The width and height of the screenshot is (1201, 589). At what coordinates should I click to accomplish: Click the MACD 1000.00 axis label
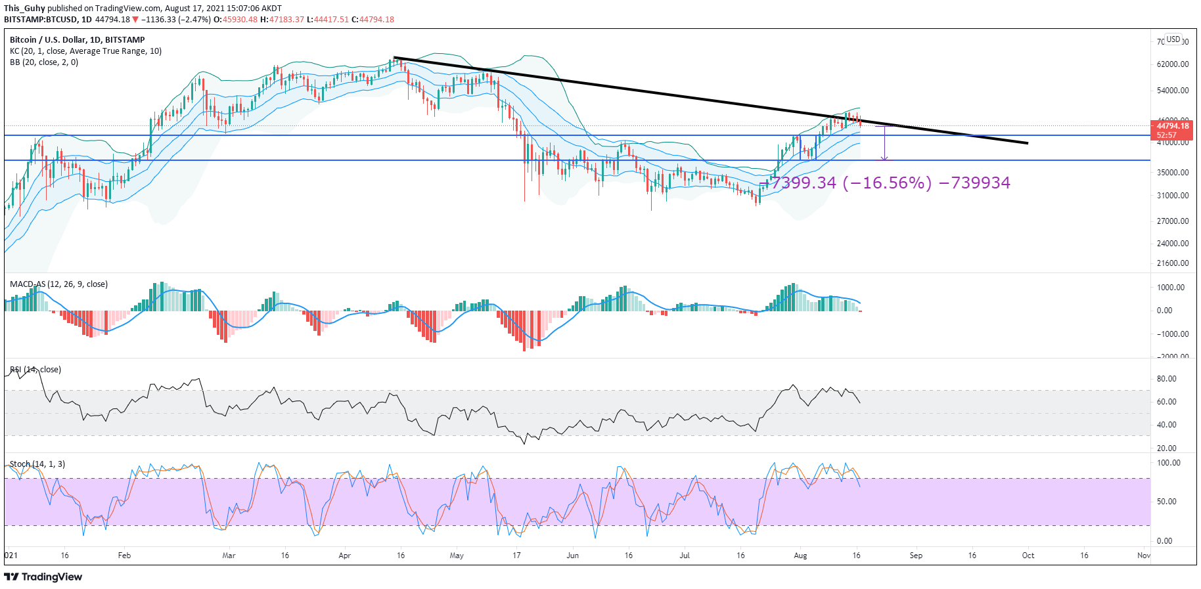coord(1171,288)
